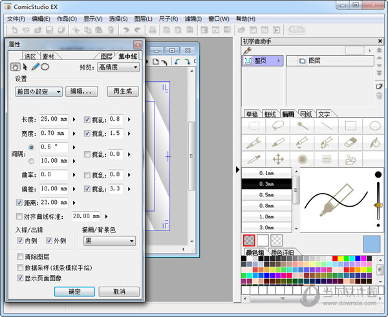Enable 曲率 扰乱 checkbox
Screen dimensions: 388x317
pos(87,175)
